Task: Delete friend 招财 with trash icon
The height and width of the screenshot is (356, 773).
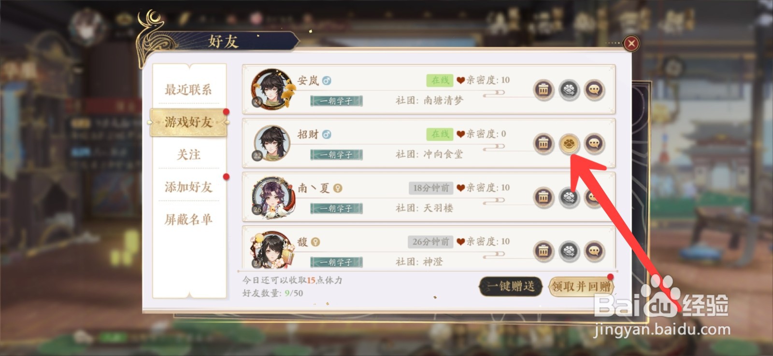Action: click(544, 144)
